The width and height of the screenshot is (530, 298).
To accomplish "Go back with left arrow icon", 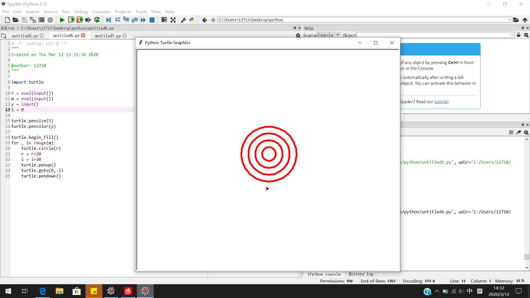I will (205, 20).
